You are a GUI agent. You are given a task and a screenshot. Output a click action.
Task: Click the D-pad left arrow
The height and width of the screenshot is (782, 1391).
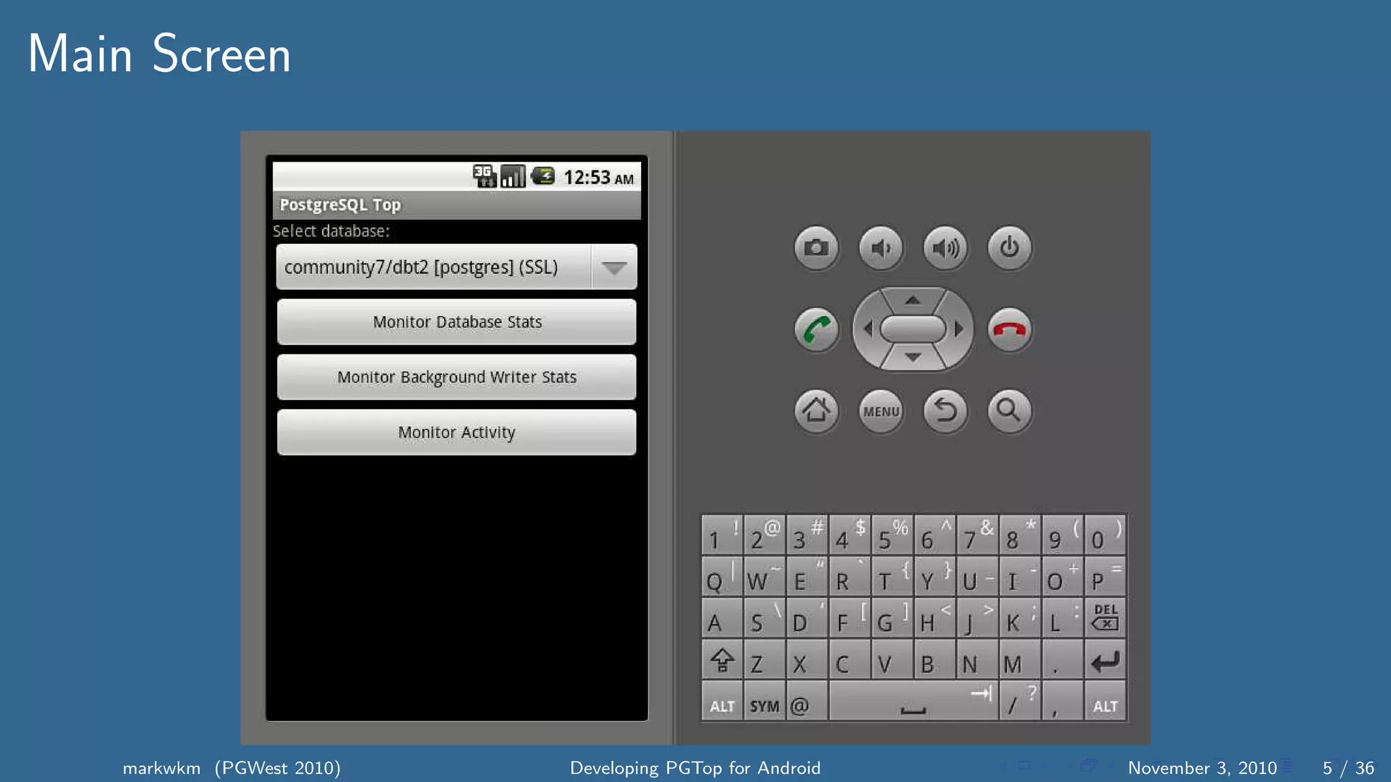tap(867, 329)
